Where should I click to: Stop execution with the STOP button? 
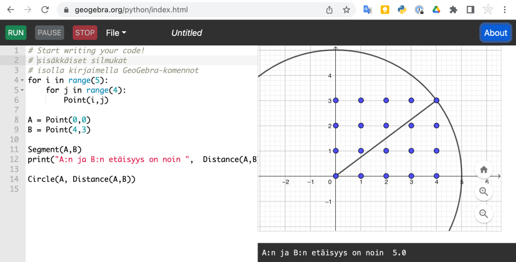click(x=85, y=33)
